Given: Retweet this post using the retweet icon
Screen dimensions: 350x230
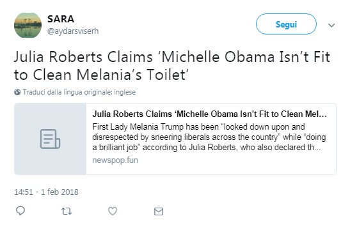Looking at the screenshot, I should tap(67, 211).
